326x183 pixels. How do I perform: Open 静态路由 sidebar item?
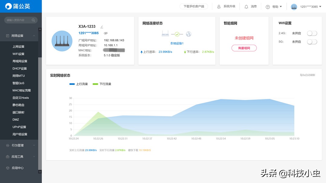pyautogui.click(x=18, y=105)
